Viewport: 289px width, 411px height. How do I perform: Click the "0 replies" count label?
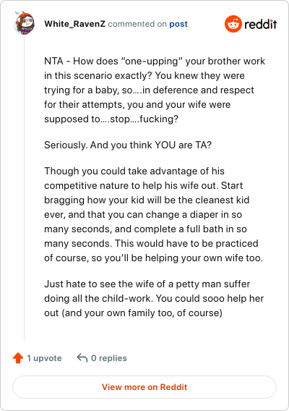click(109, 358)
